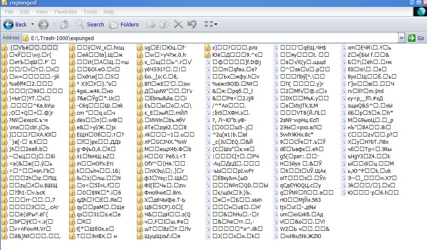Viewport: 427px width, 250px height.
Task: Open the Favorites menu
Action: coord(66,12)
